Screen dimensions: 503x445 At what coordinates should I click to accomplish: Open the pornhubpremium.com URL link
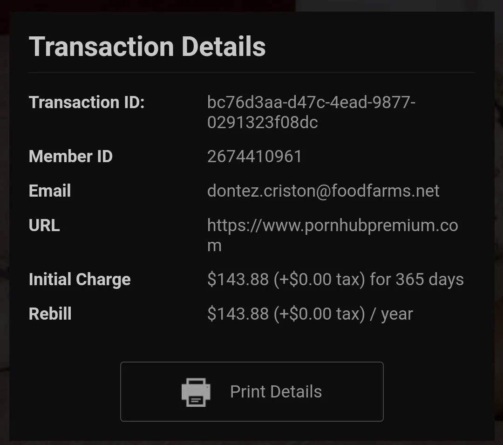pyautogui.click(x=333, y=235)
